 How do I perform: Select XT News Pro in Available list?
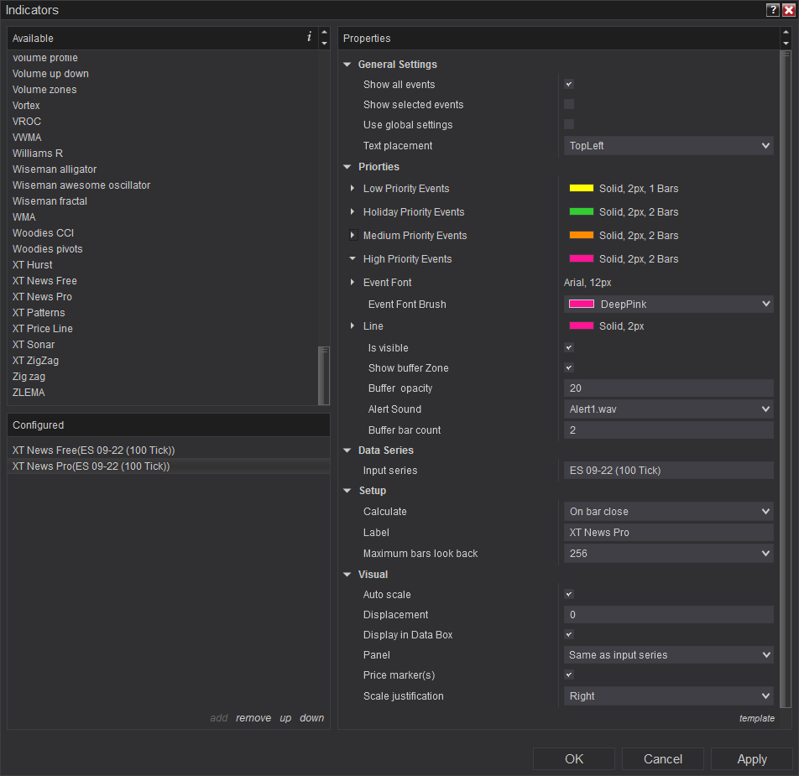(x=42, y=296)
